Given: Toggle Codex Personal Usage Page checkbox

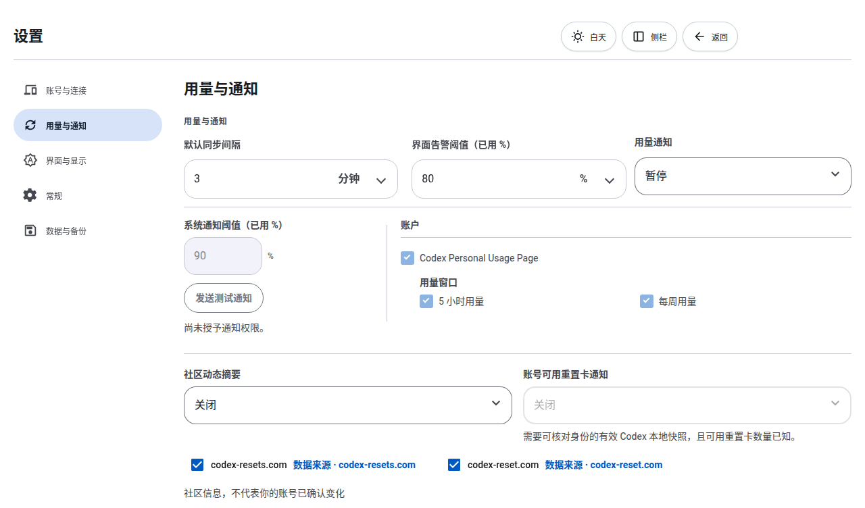Looking at the screenshot, I should pyautogui.click(x=407, y=258).
